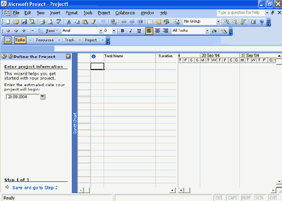Open the Insert menu

55,13
